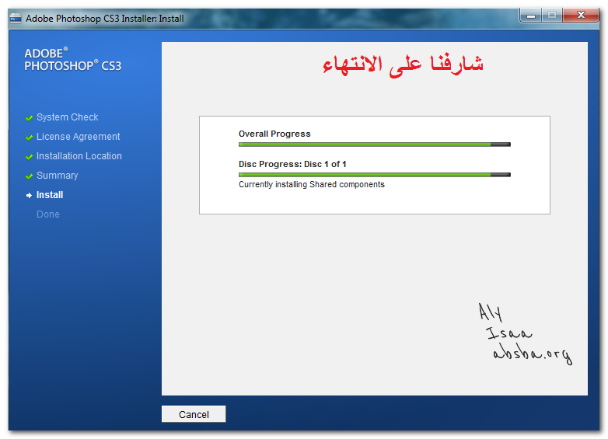Click the greyed-out Done step
The height and width of the screenshot is (439, 608).
(47, 214)
